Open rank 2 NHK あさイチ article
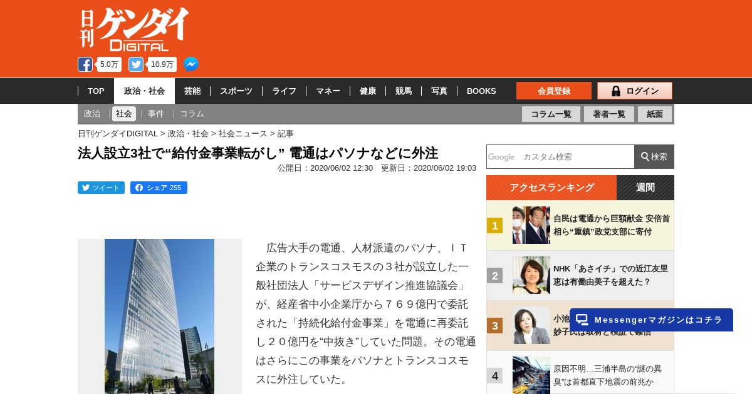This screenshot has width=752, height=394. (610, 275)
